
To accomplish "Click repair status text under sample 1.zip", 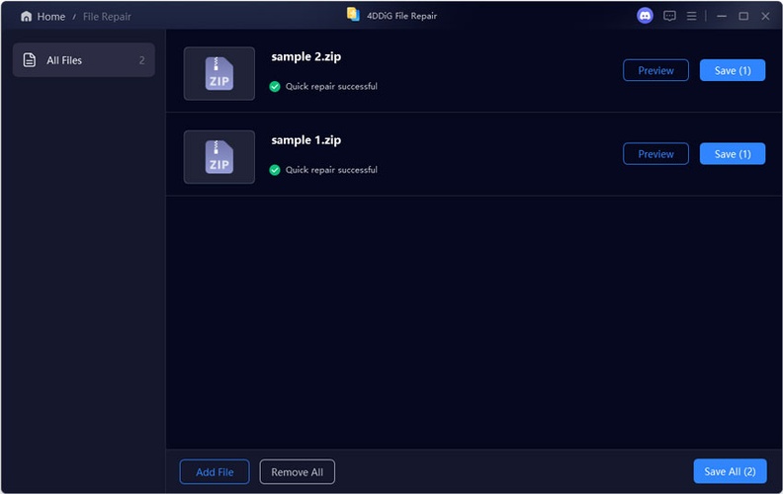I will pyautogui.click(x=331, y=170).
